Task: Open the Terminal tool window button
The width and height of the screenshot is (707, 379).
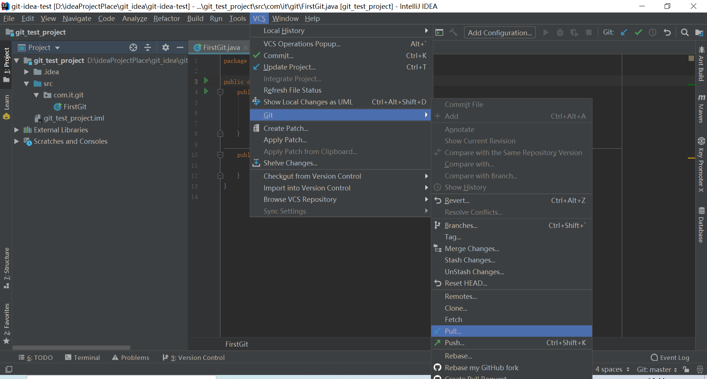Action: click(82, 358)
